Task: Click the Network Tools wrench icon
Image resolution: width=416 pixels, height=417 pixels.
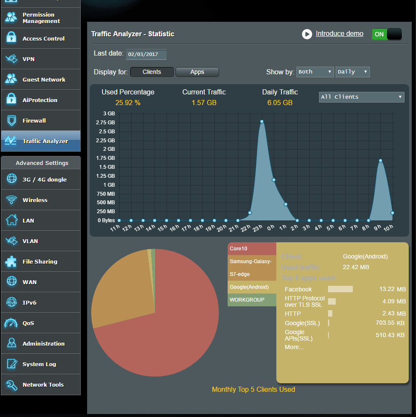Action: [x=11, y=385]
